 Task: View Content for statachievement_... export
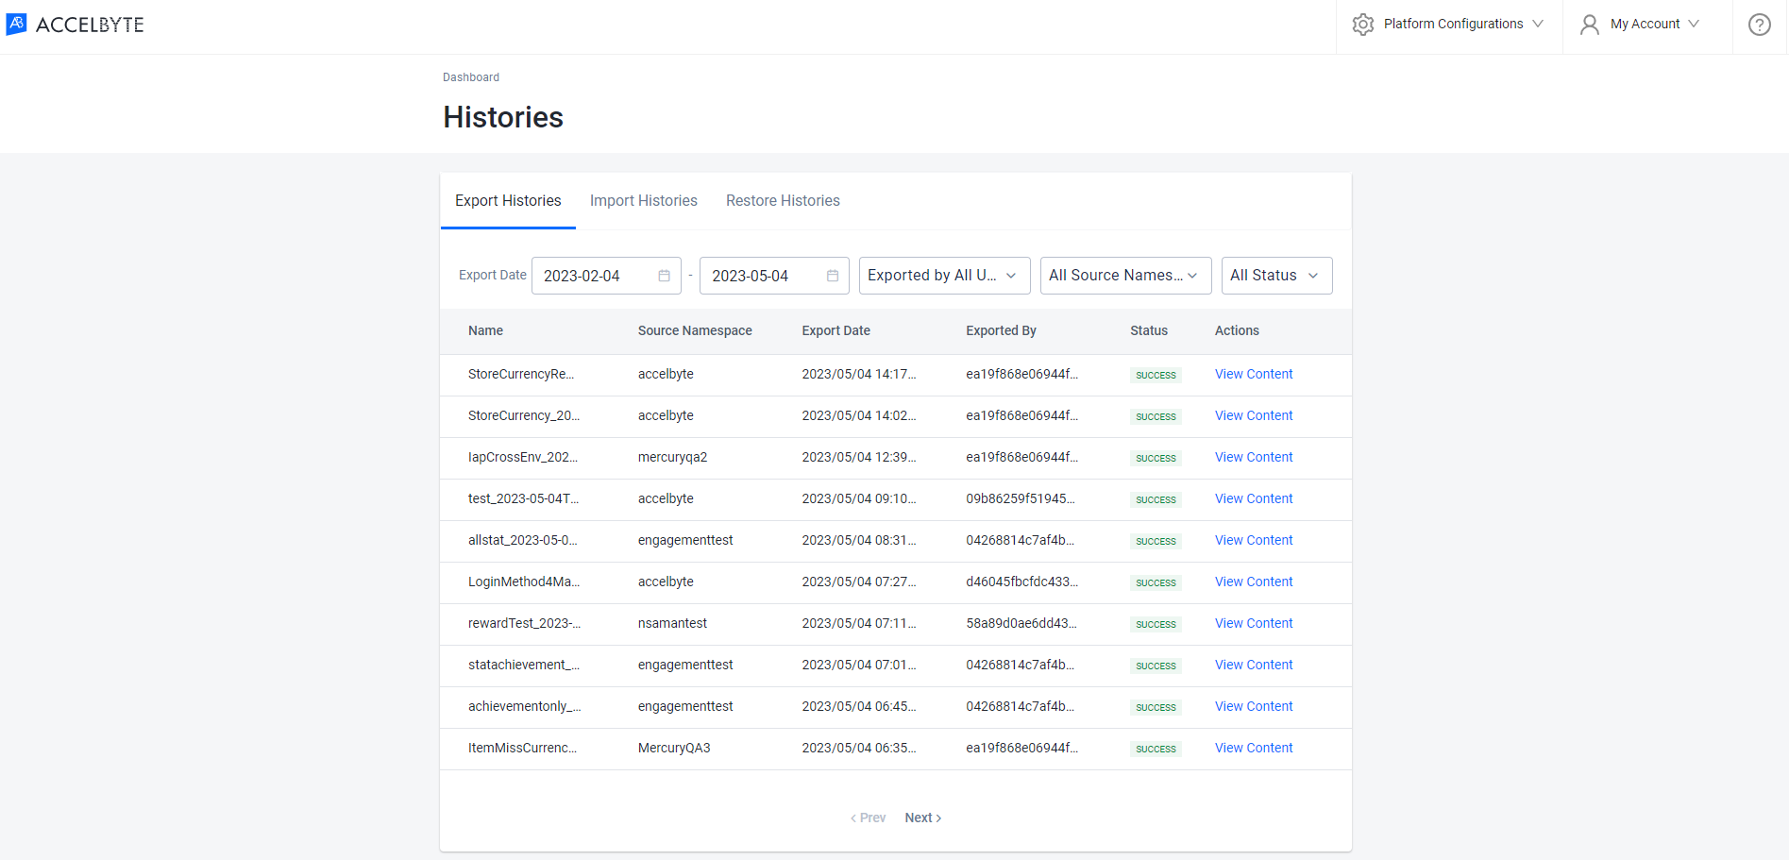(x=1254, y=666)
